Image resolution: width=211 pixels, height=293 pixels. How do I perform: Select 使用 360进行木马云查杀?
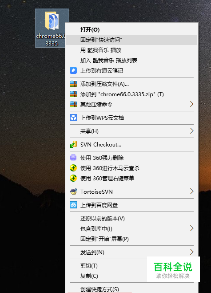click(x=131, y=168)
